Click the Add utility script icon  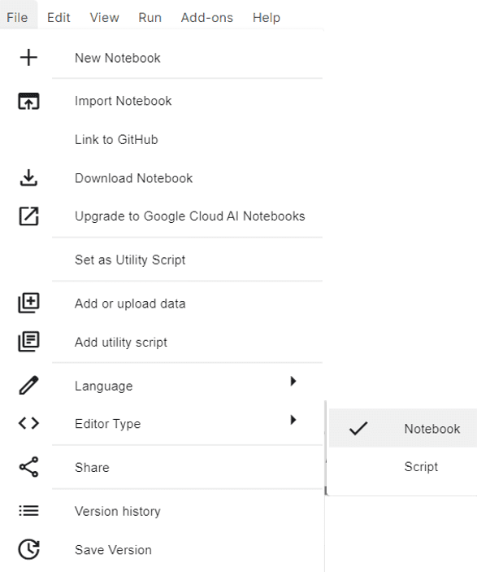[28, 342]
